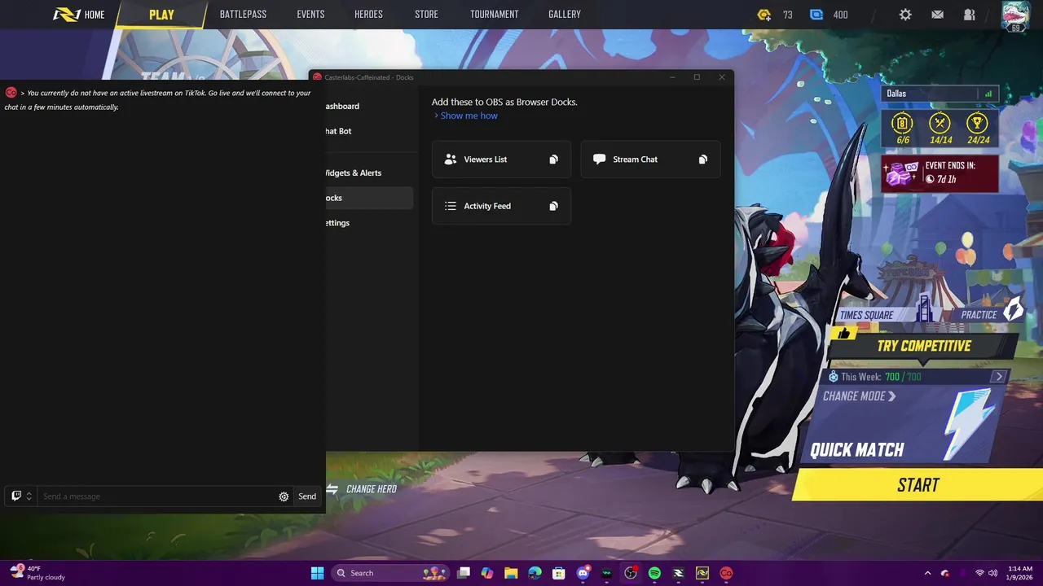Select Docks in Casterlabs sidebar

click(369, 198)
